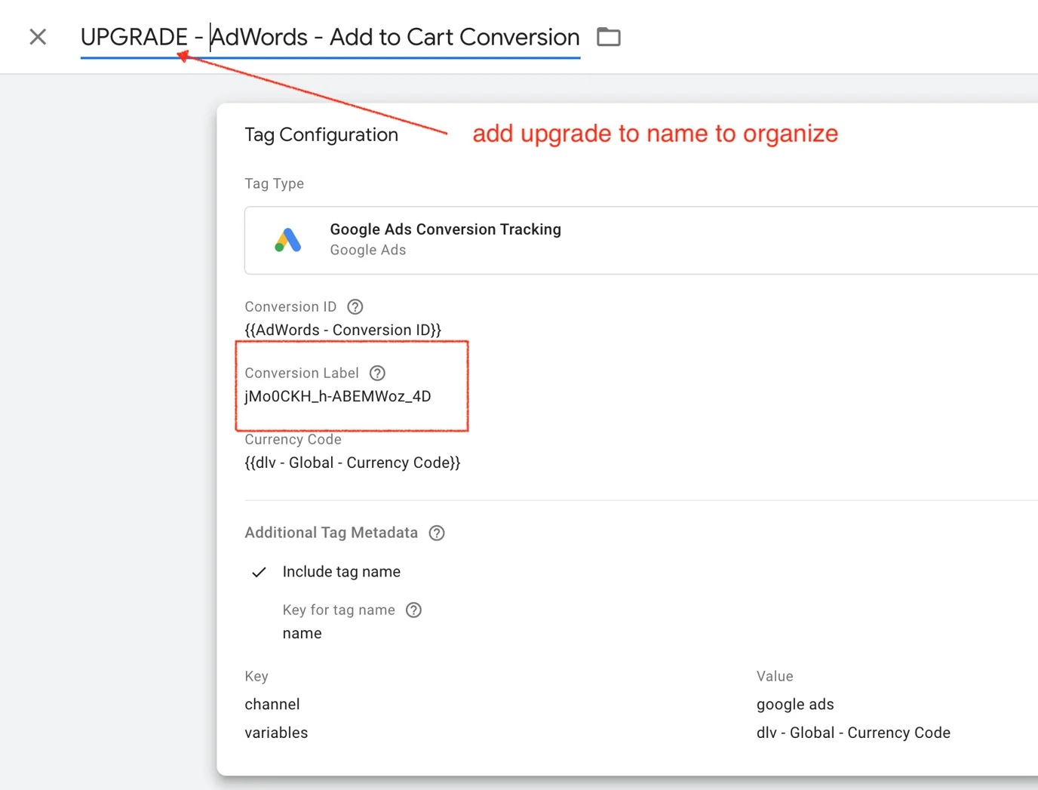Open help for Conversion ID
Screen dimensions: 1038x790
[x=355, y=307]
